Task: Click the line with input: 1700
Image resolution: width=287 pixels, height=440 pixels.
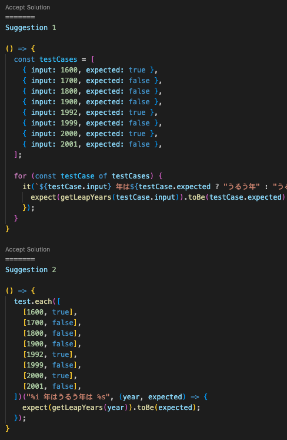Action: coord(92,81)
